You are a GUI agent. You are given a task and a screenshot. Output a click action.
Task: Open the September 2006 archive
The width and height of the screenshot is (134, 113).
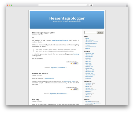(90, 75)
